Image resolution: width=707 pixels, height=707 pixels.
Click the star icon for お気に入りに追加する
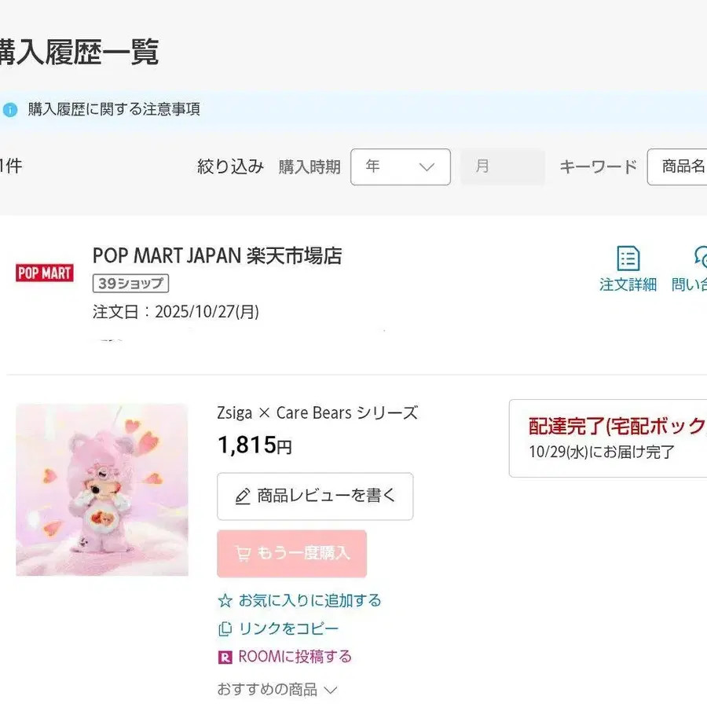(225, 600)
